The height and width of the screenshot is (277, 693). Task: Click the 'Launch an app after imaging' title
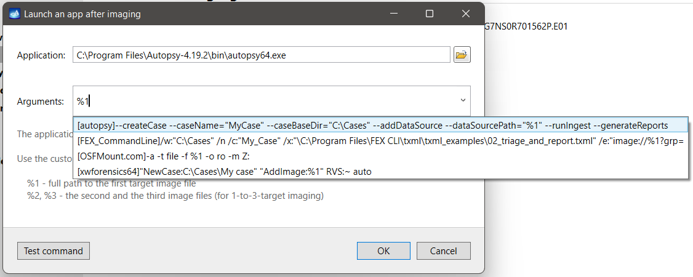pos(82,14)
